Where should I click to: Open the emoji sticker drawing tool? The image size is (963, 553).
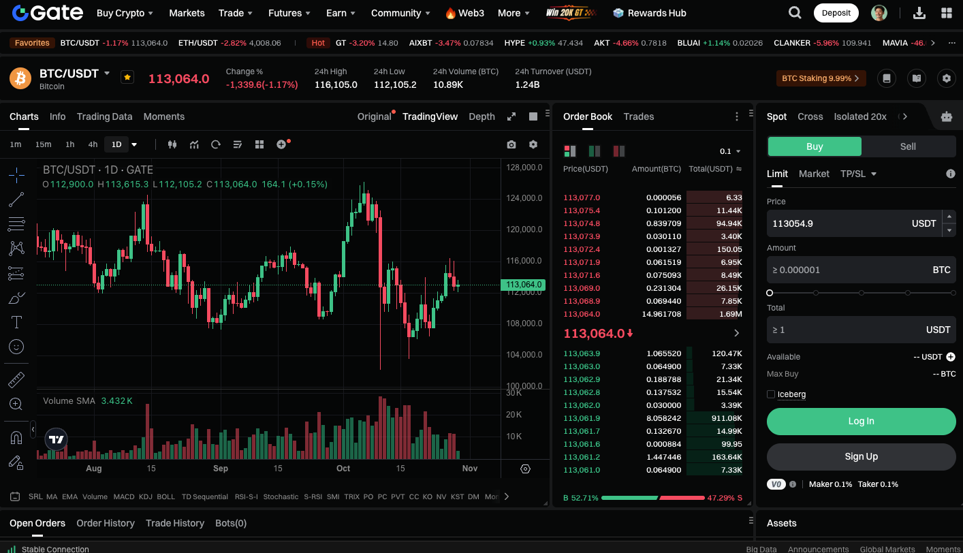[16, 347]
